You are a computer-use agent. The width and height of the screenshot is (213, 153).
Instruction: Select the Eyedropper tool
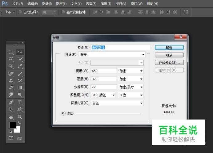pyautogui.click(x=20, y=66)
